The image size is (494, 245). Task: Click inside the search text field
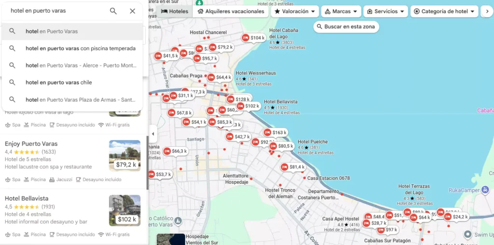click(x=58, y=11)
